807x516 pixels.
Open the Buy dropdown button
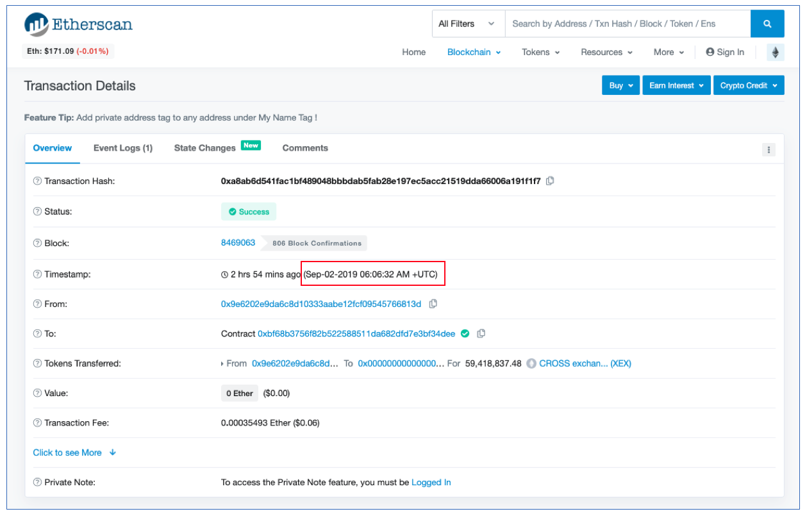tap(620, 85)
